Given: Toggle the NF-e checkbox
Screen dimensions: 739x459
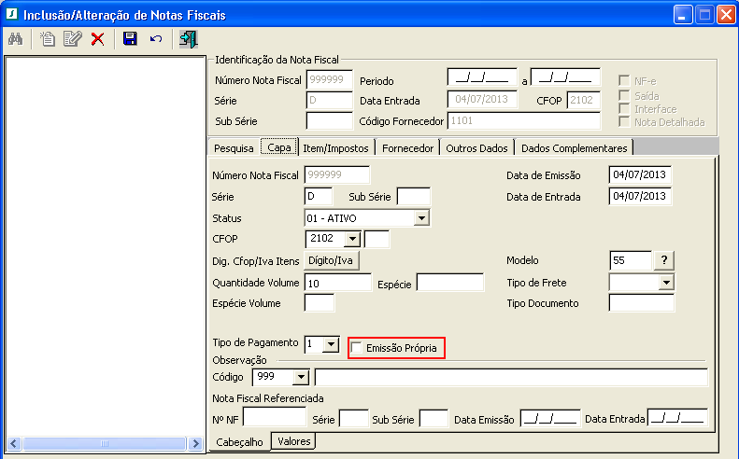Looking at the screenshot, I should tap(624, 81).
